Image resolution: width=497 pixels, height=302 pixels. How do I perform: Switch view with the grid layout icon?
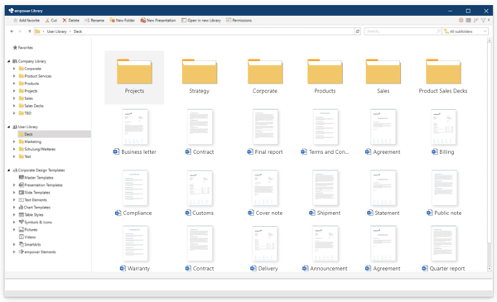(x=468, y=20)
